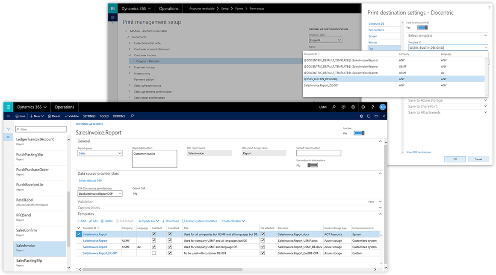The width and height of the screenshot is (496, 275).
Task: Click the Show SRS destinations link
Action: click(419, 152)
